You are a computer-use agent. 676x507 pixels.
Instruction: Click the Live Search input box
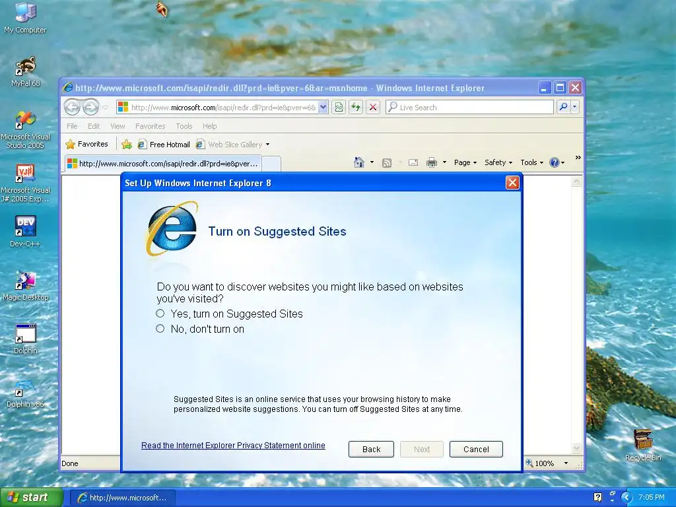pos(469,108)
